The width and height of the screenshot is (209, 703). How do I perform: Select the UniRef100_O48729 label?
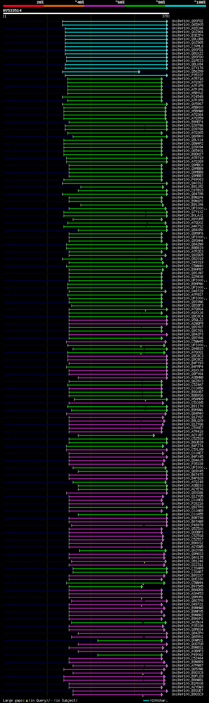[x=187, y=291]
